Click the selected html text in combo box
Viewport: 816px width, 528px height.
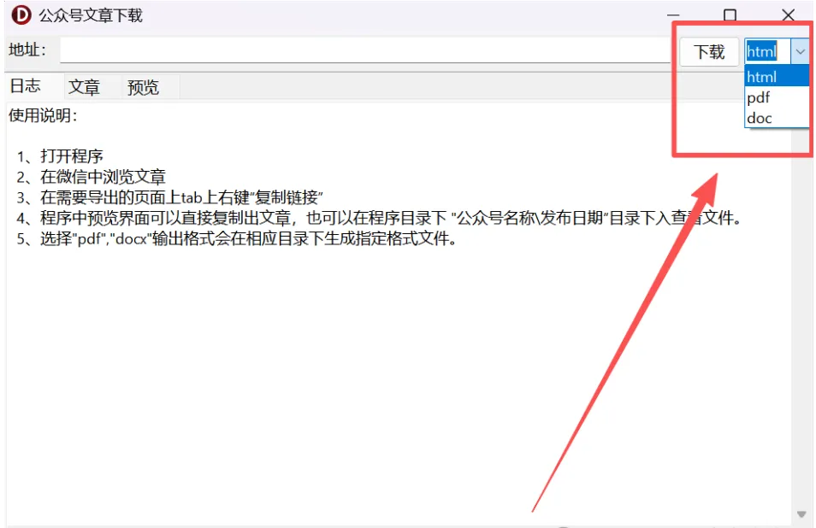(x=762, y=51)
